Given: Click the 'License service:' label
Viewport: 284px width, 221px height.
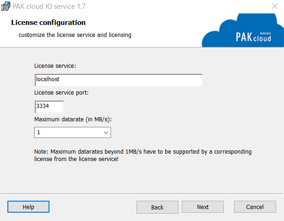Looking at the screenshot, I should 55,66.
